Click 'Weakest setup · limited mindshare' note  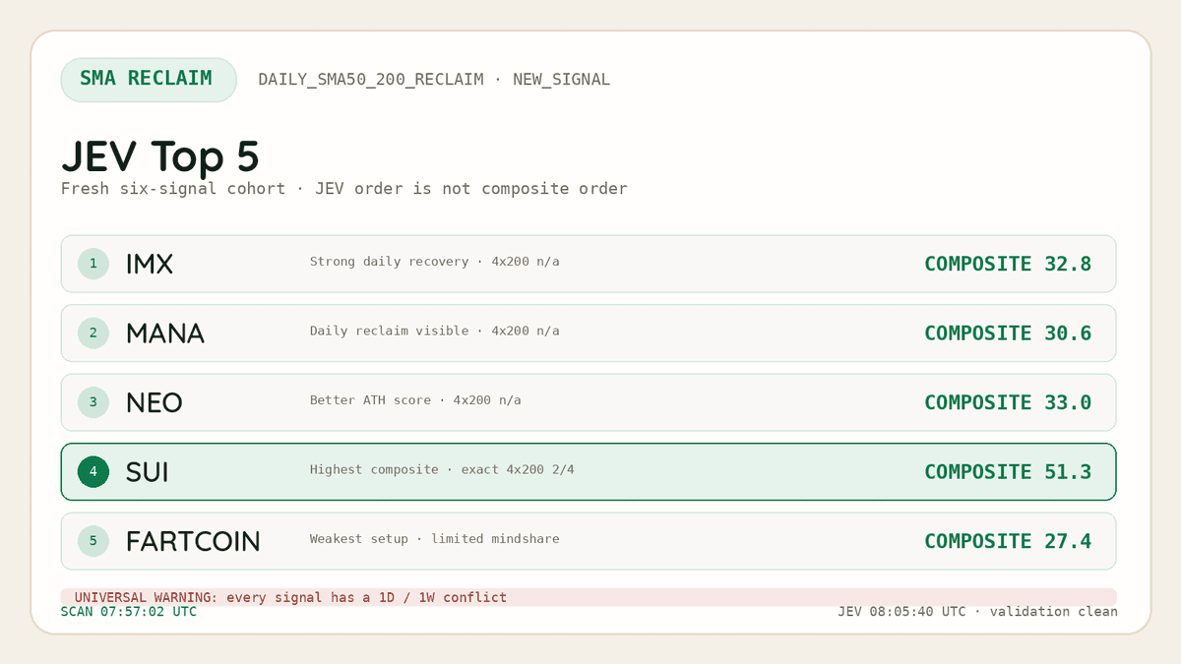tap(435, 539)
